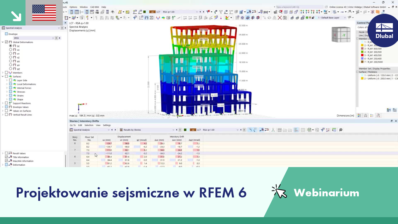Expand the Stresses tree node
This screenshot has height=224, width=398.
(x=7, y=92)
